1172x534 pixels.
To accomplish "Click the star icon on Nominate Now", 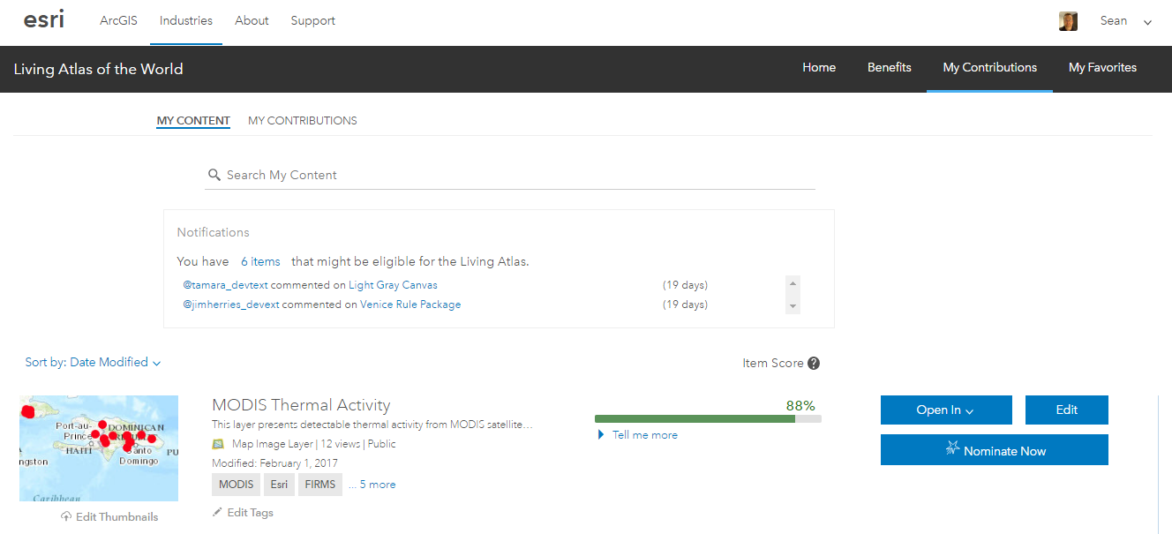I will pos(952,450).
